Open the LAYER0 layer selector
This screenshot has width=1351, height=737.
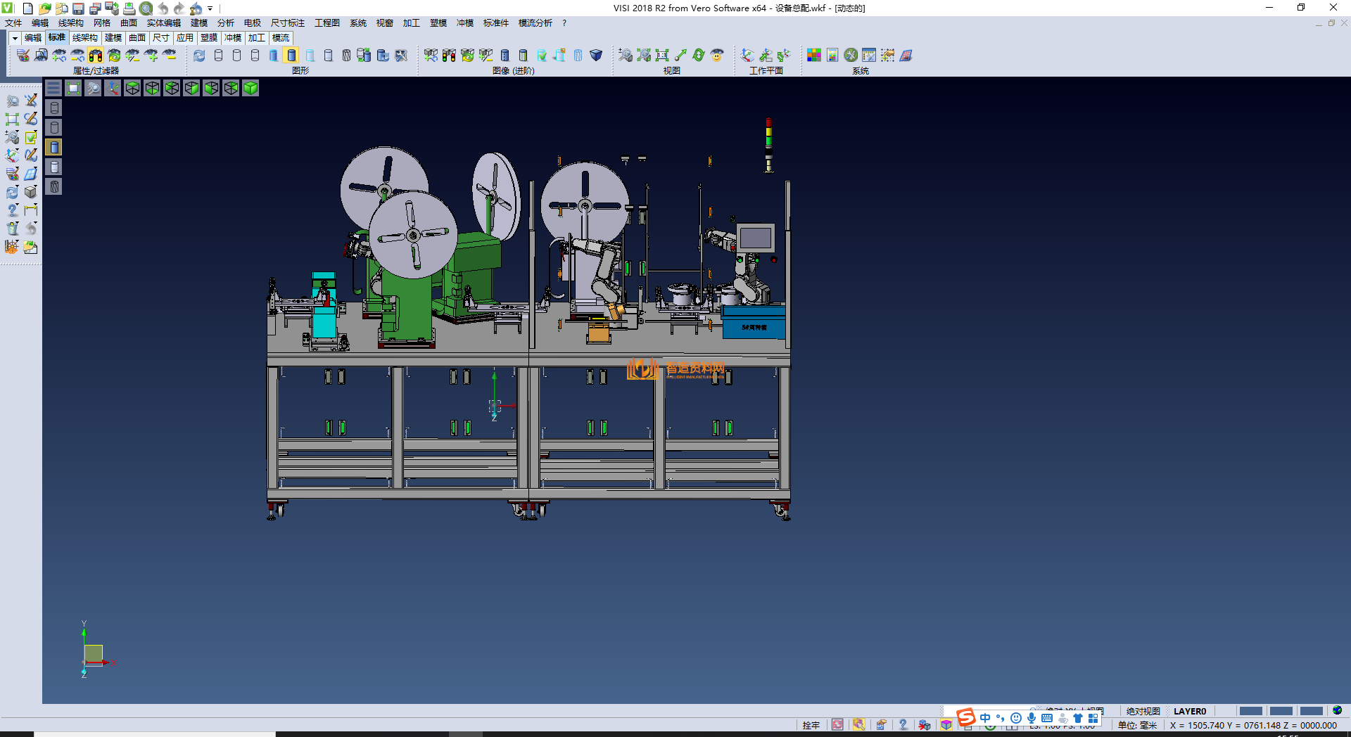pyautogui.click(x=1189, y=711)
